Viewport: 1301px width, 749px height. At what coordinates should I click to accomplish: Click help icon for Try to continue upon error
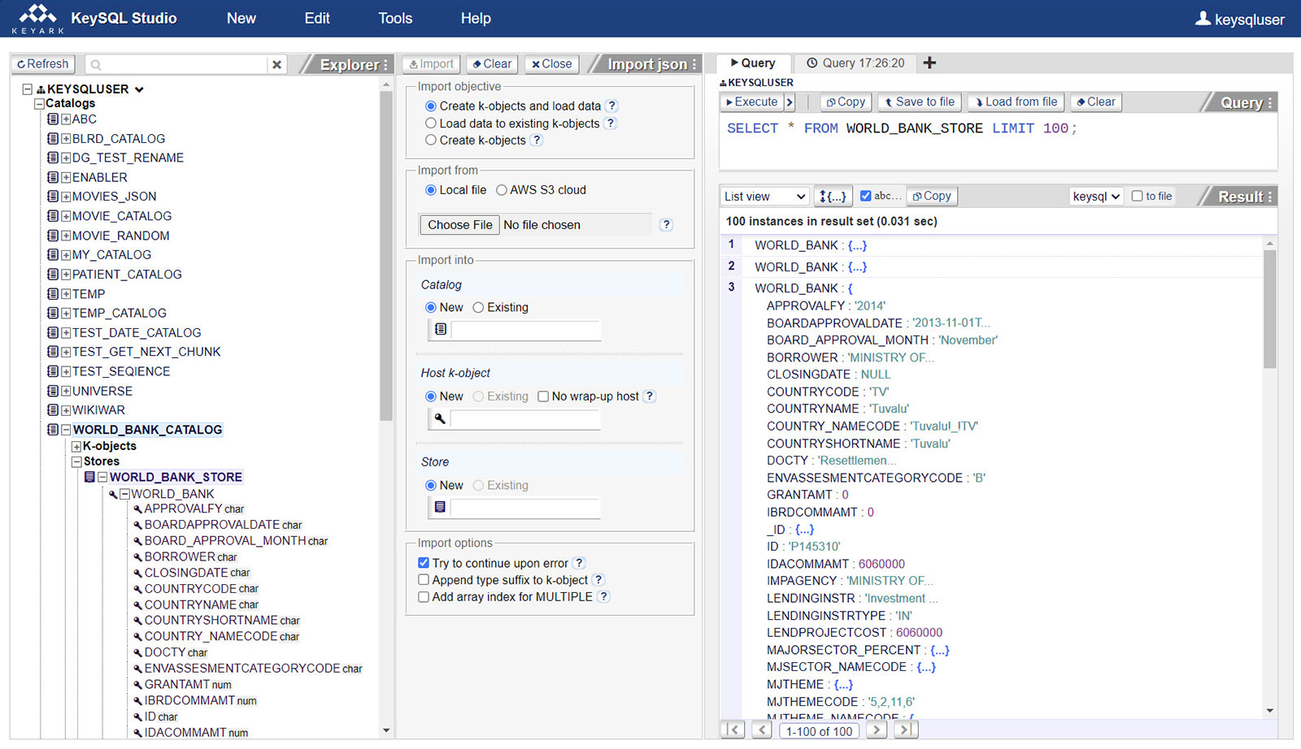tap(579, 563)
